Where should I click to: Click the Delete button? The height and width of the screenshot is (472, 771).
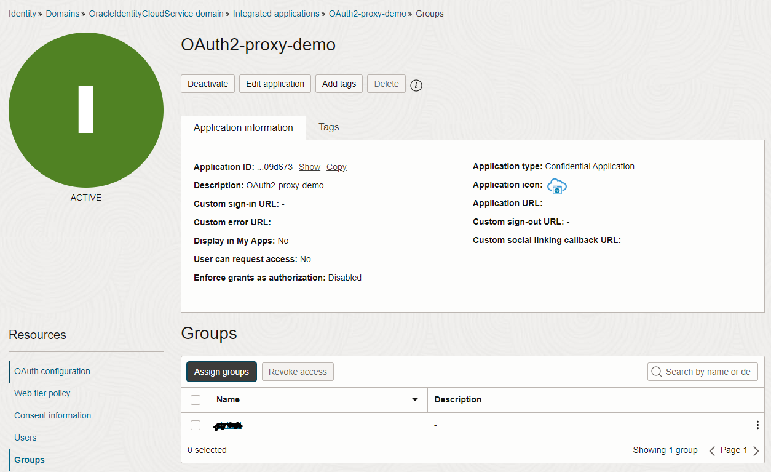387,84
